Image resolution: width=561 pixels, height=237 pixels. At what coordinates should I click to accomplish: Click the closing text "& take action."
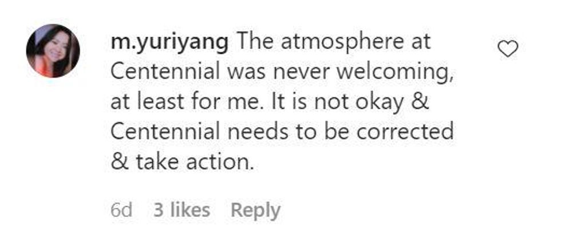coord(181,161)
